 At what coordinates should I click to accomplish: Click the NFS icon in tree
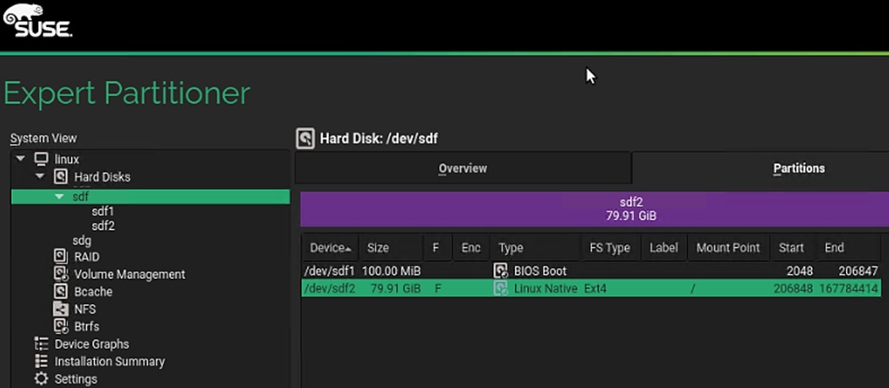point(61,309)
